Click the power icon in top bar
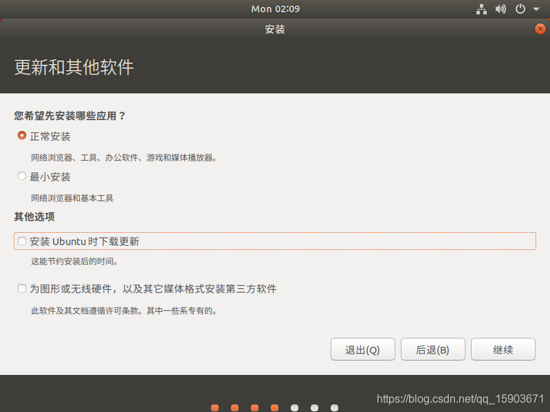Viewport: 550px width, 412px height. point(520,9)
